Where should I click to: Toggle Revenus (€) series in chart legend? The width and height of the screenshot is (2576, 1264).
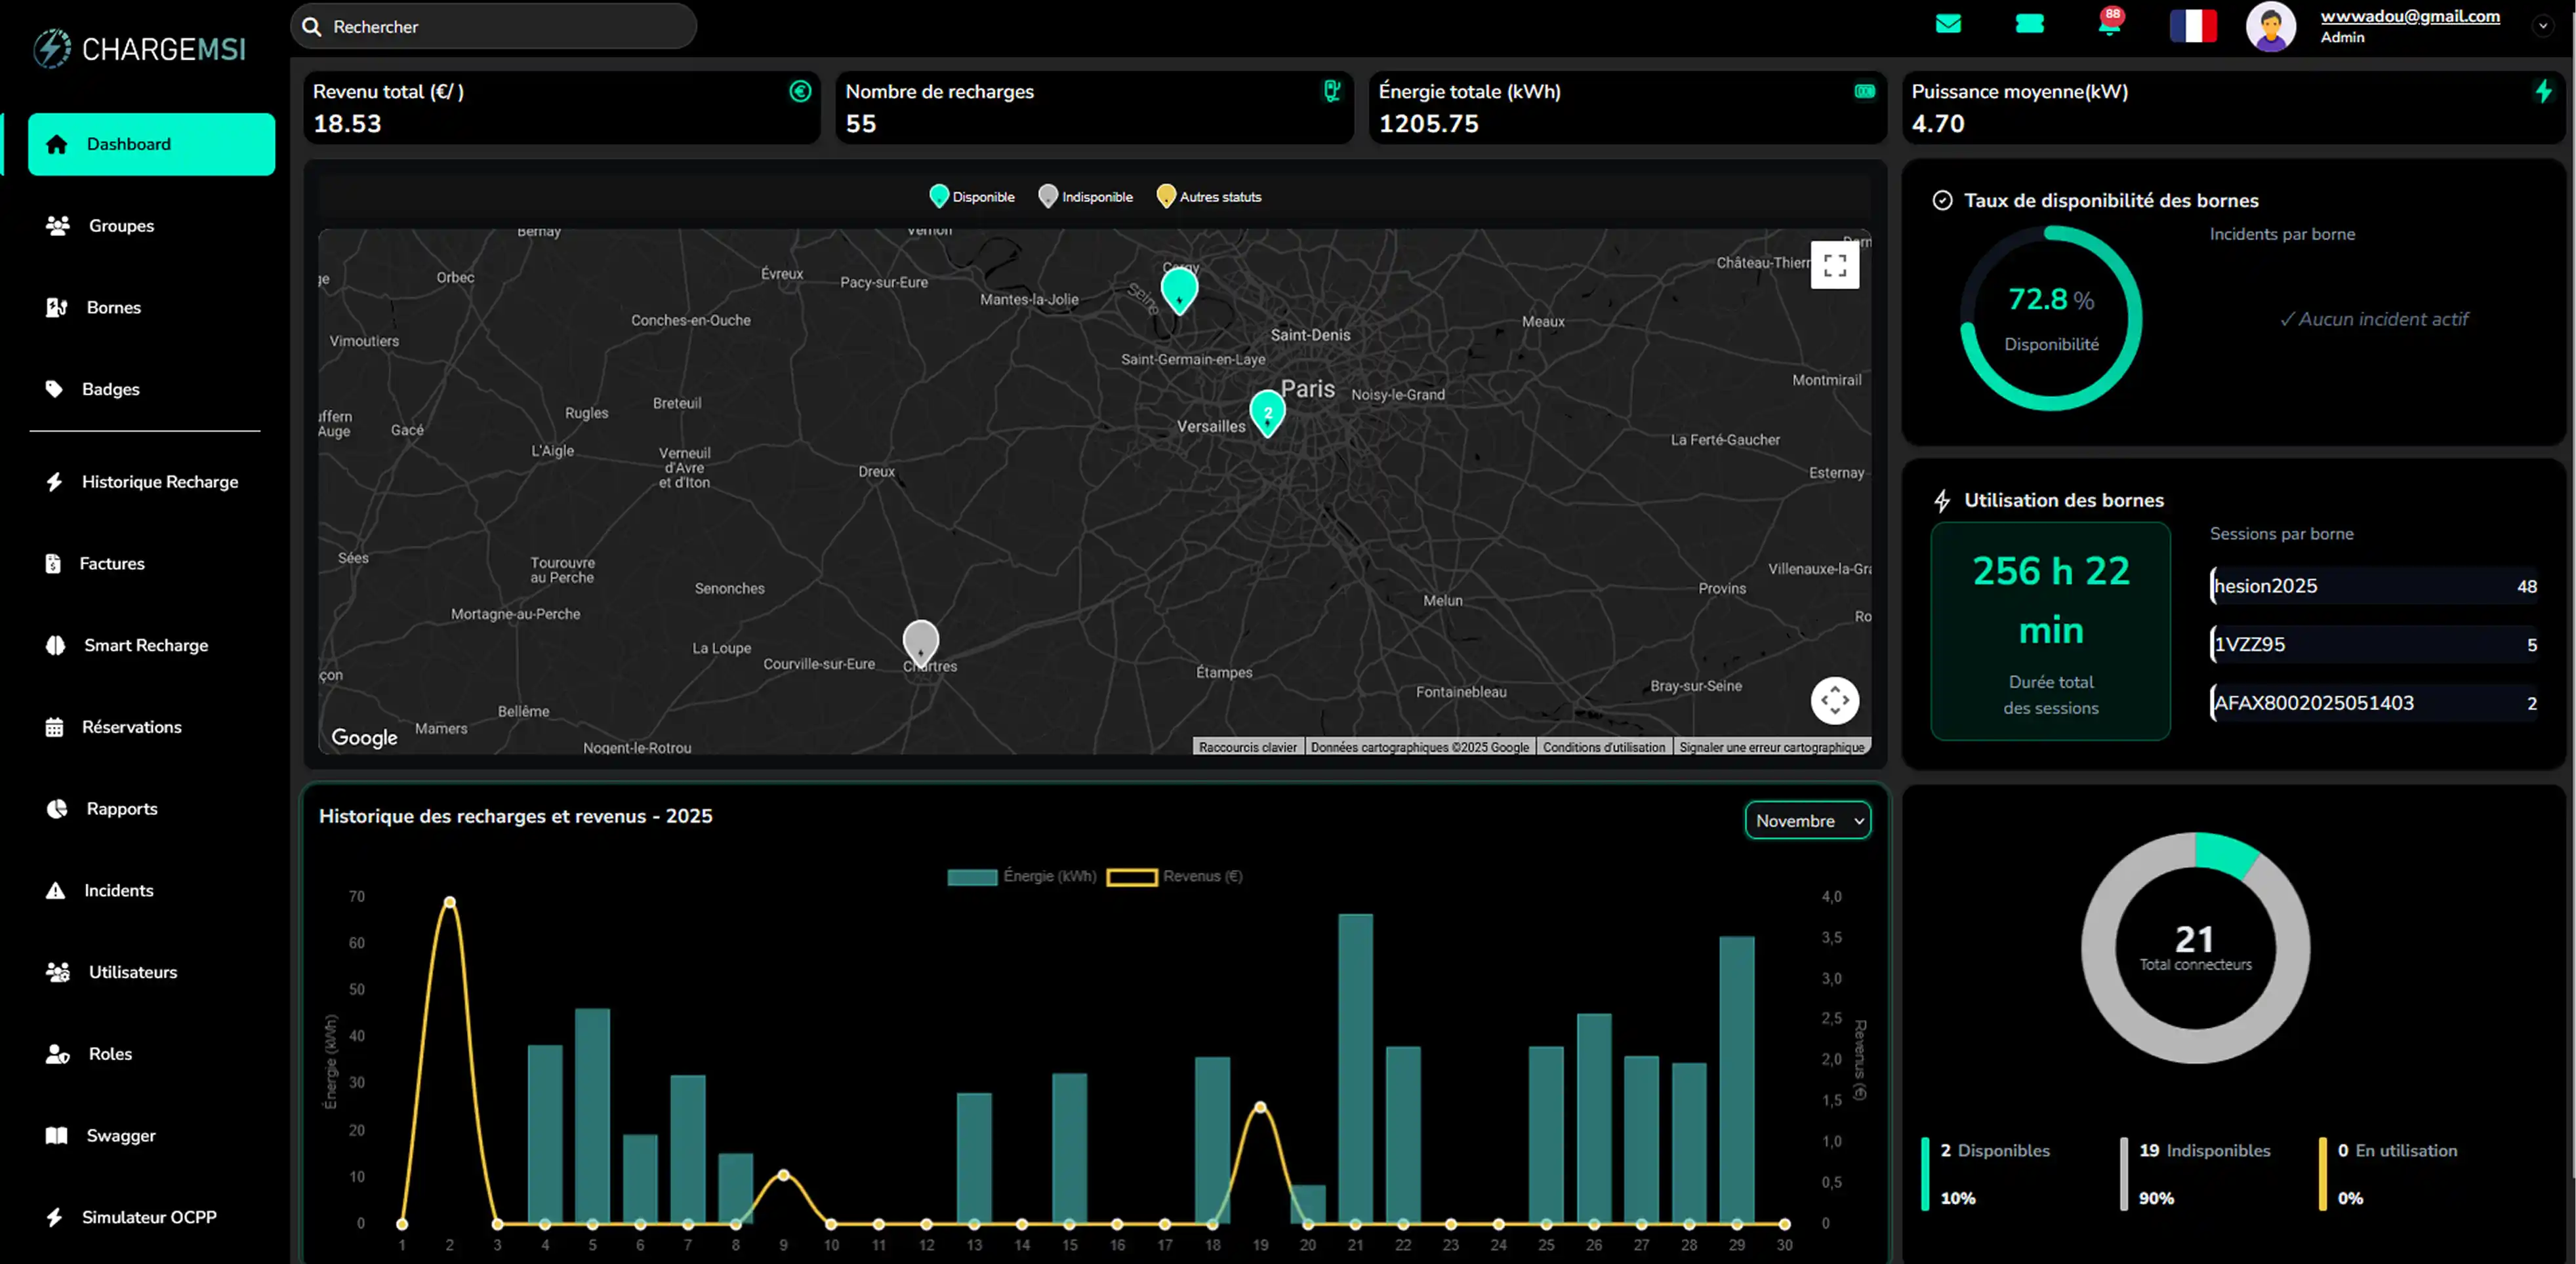[x=1174, y=877]
